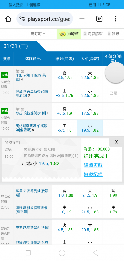The height and width of the screenshot is (261, 124).
Task: Select 主 1.79 moneyline option
Action: [x=113, y=210]
